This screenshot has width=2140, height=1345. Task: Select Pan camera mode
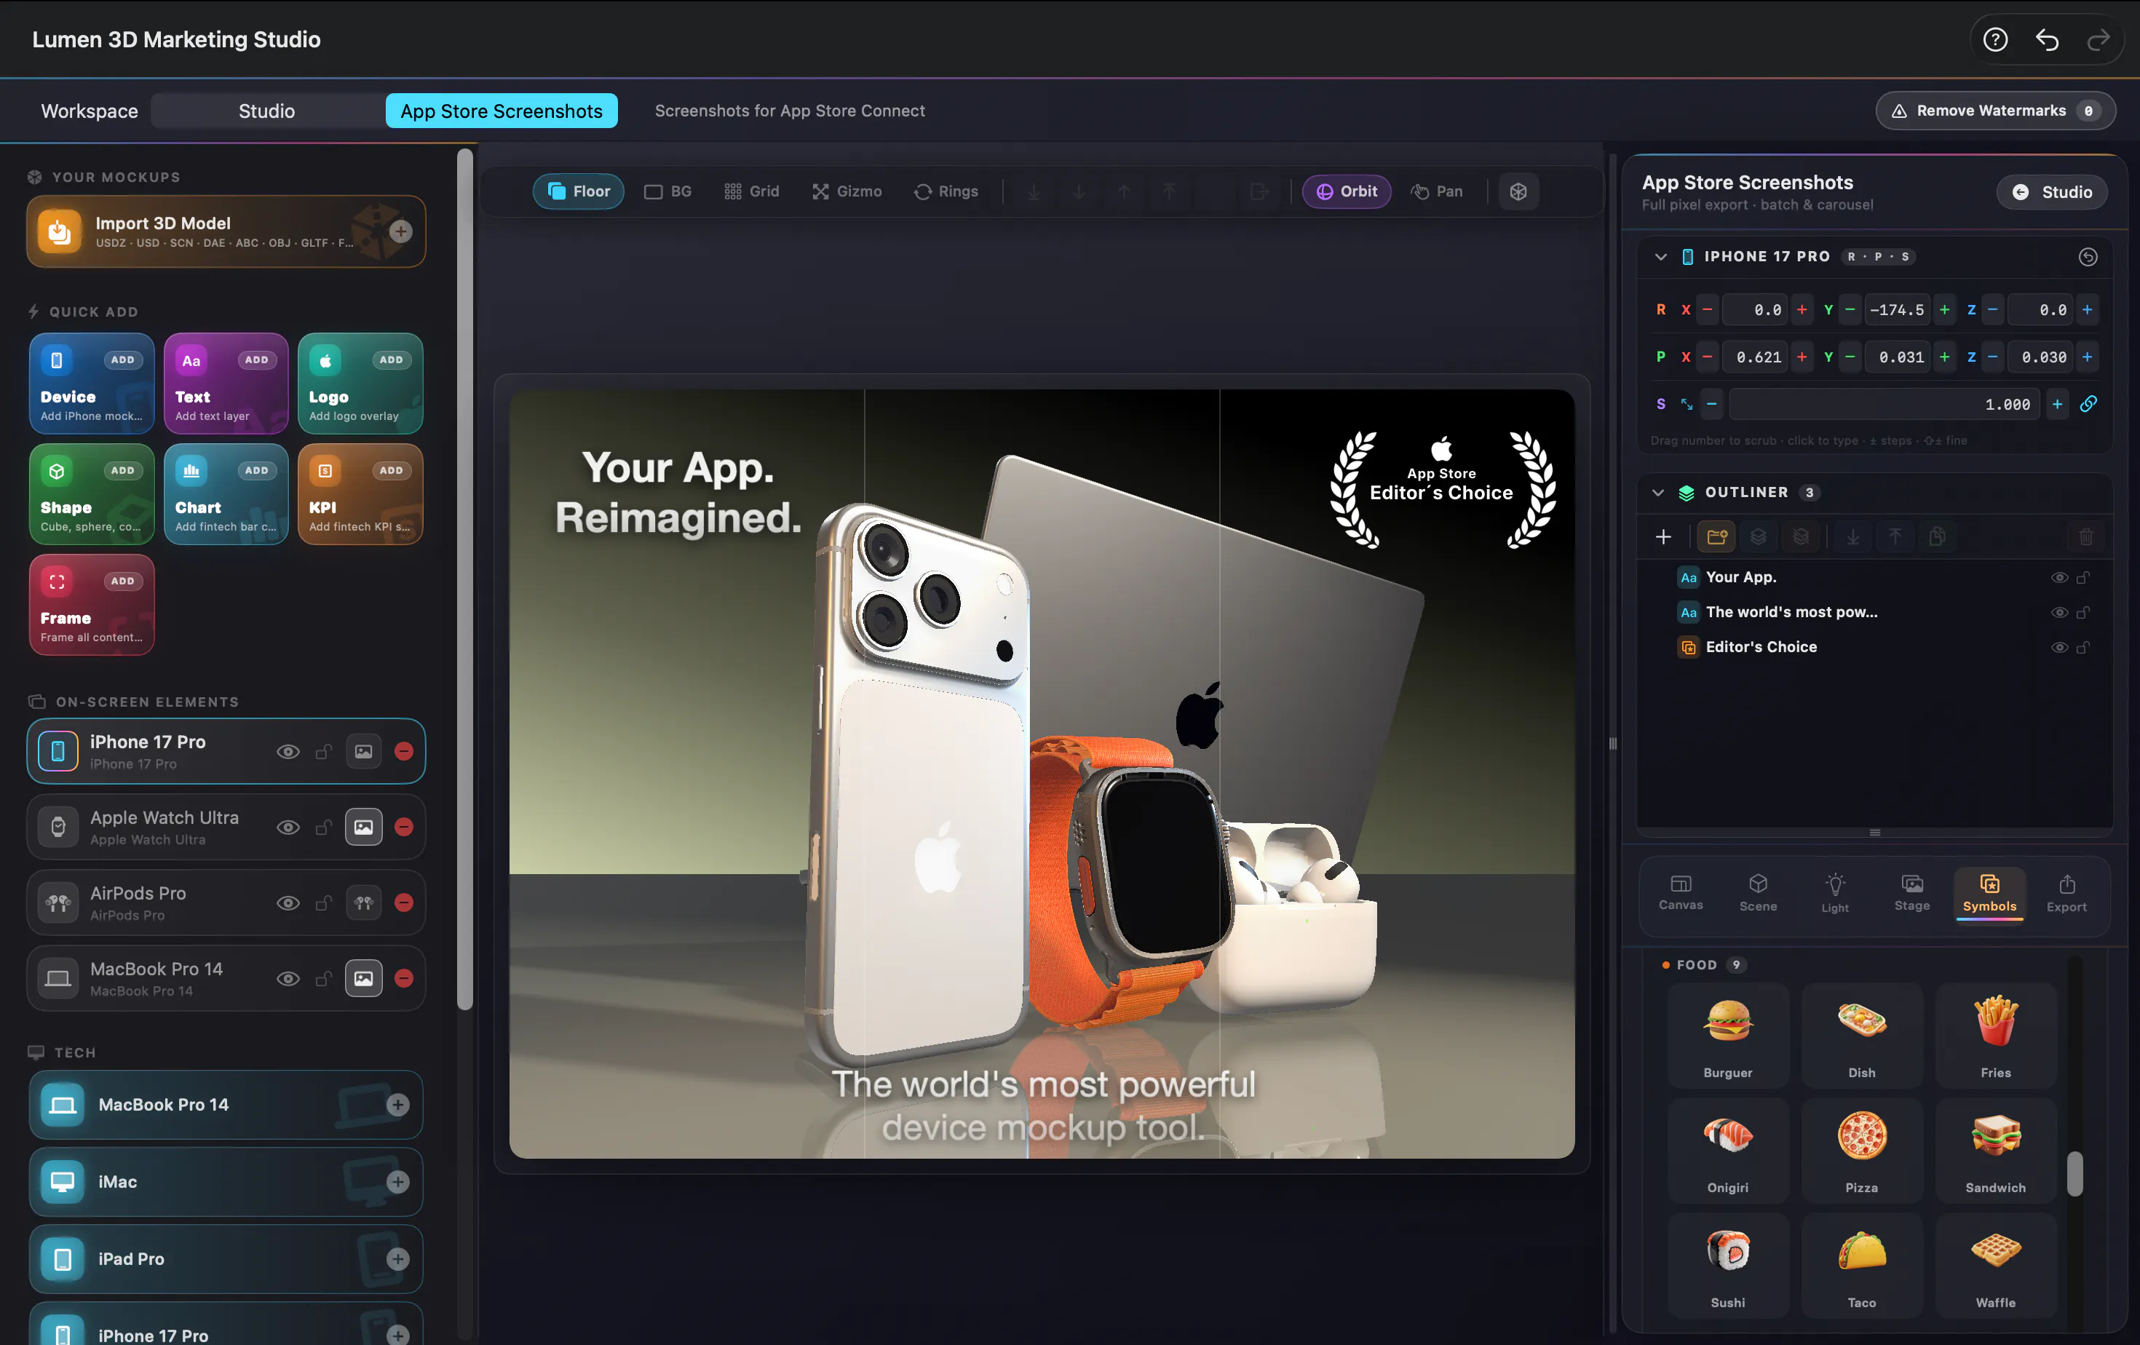click(1436, 192)
